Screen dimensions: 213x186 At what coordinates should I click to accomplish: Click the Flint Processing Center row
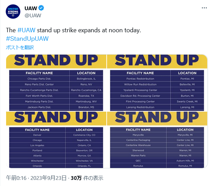coord(157,101)
